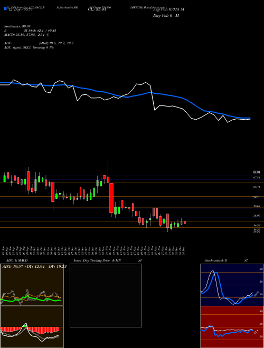Click the tallest red candlestick in early November

111,198
